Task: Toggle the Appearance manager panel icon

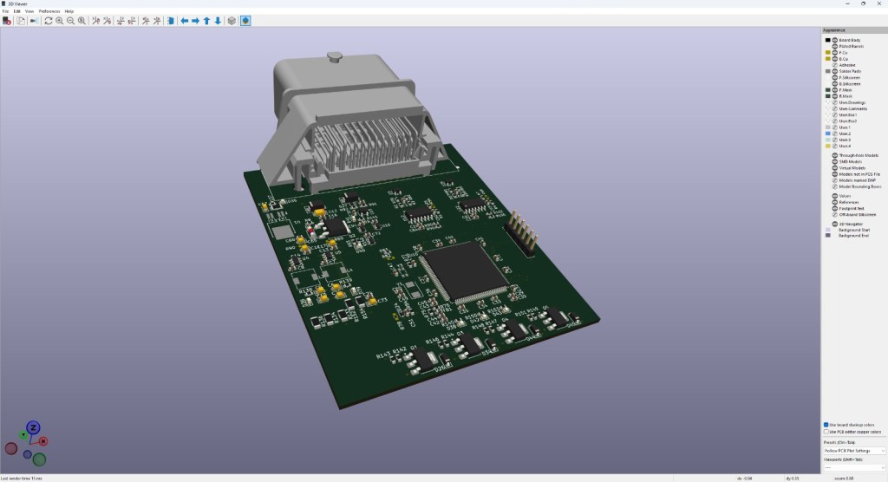Action: [x=245, y=21]
